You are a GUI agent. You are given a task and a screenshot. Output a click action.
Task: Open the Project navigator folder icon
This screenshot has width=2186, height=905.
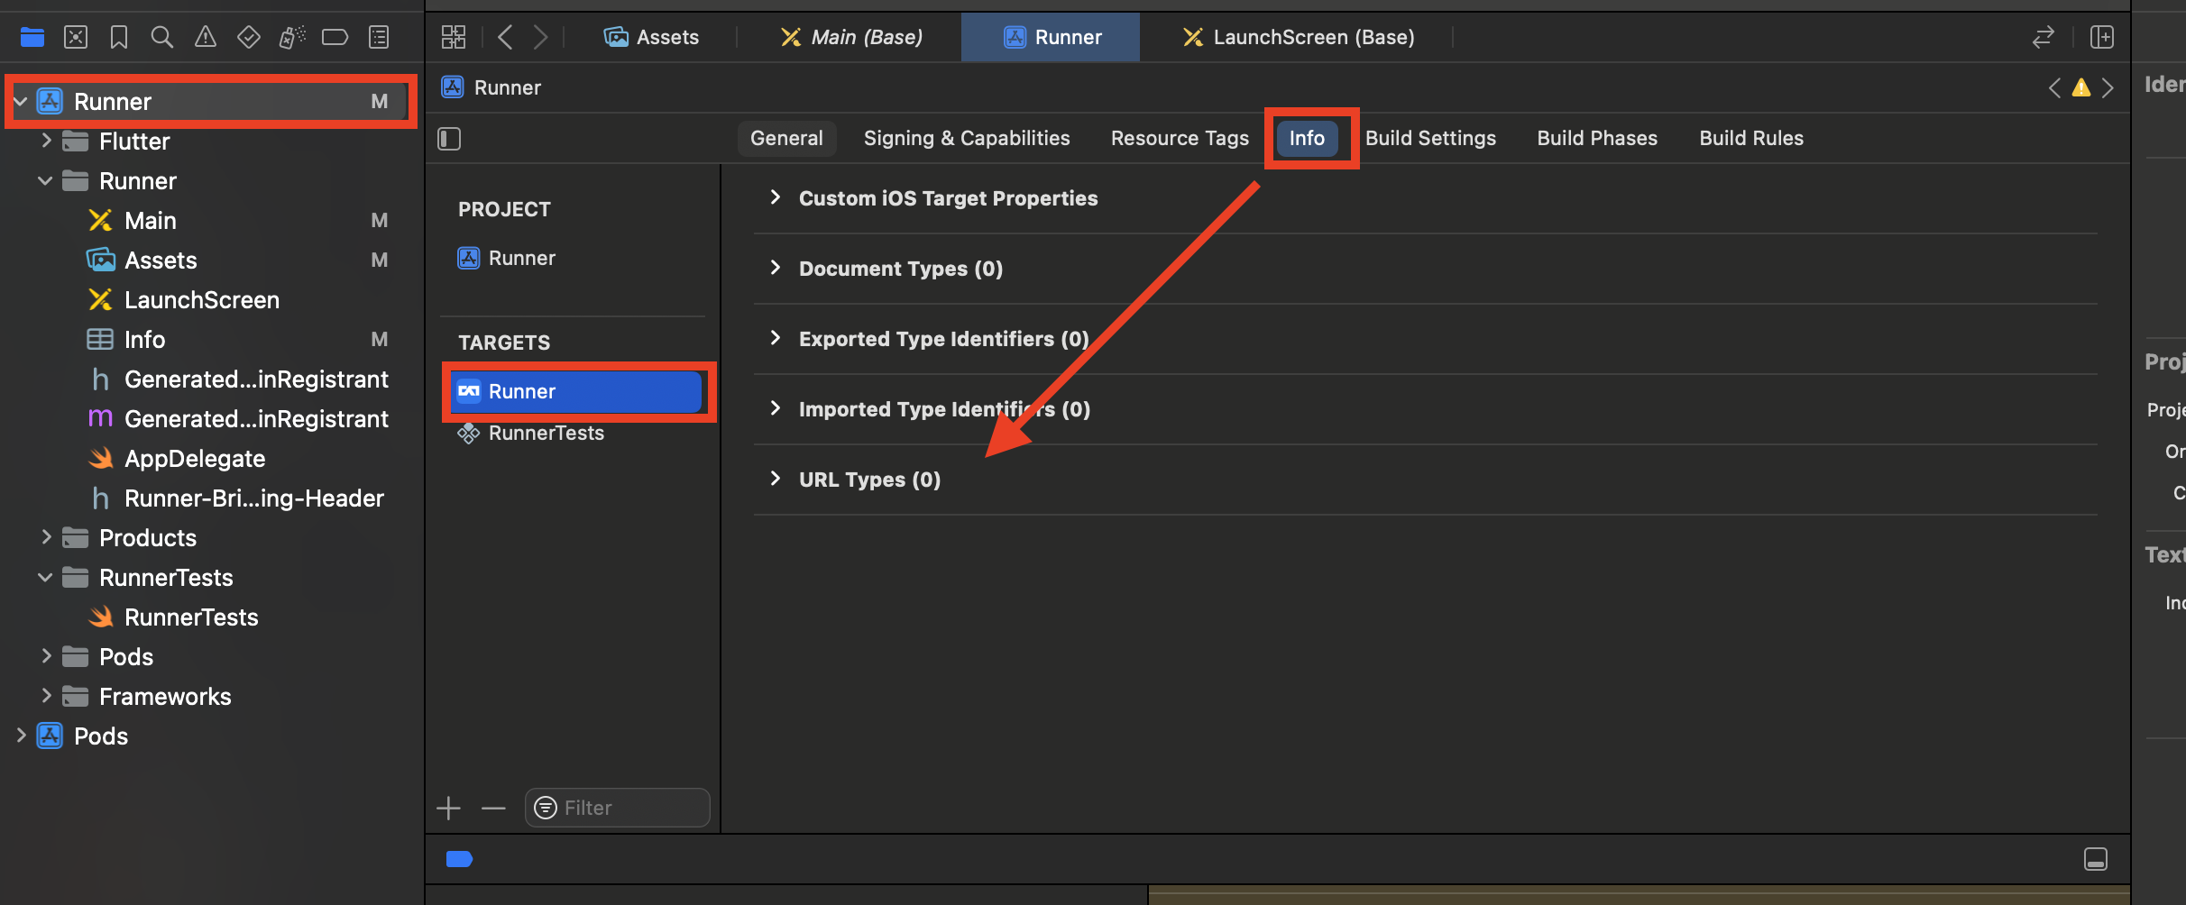[x=32, y=37]
